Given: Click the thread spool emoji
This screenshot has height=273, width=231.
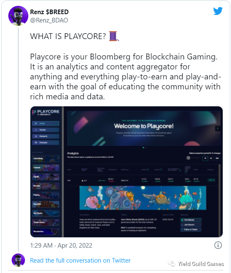Looking at the screenshot, I should (x=114, y=36).
